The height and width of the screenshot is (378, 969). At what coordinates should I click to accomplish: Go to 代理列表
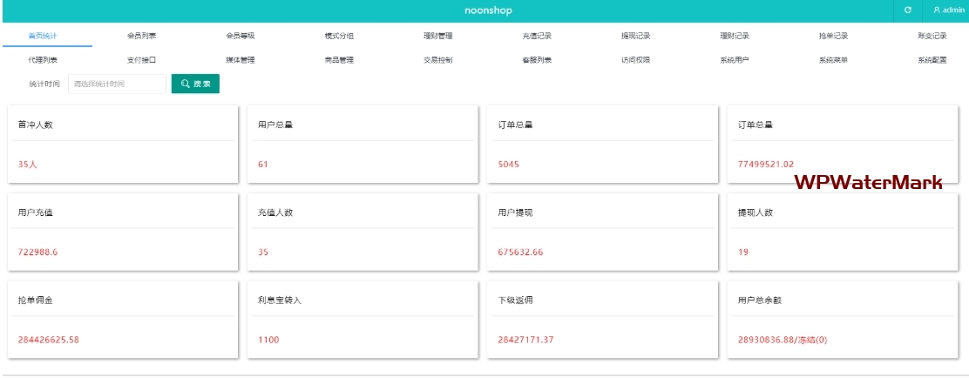pyautogui.click(x=43, y=60)
